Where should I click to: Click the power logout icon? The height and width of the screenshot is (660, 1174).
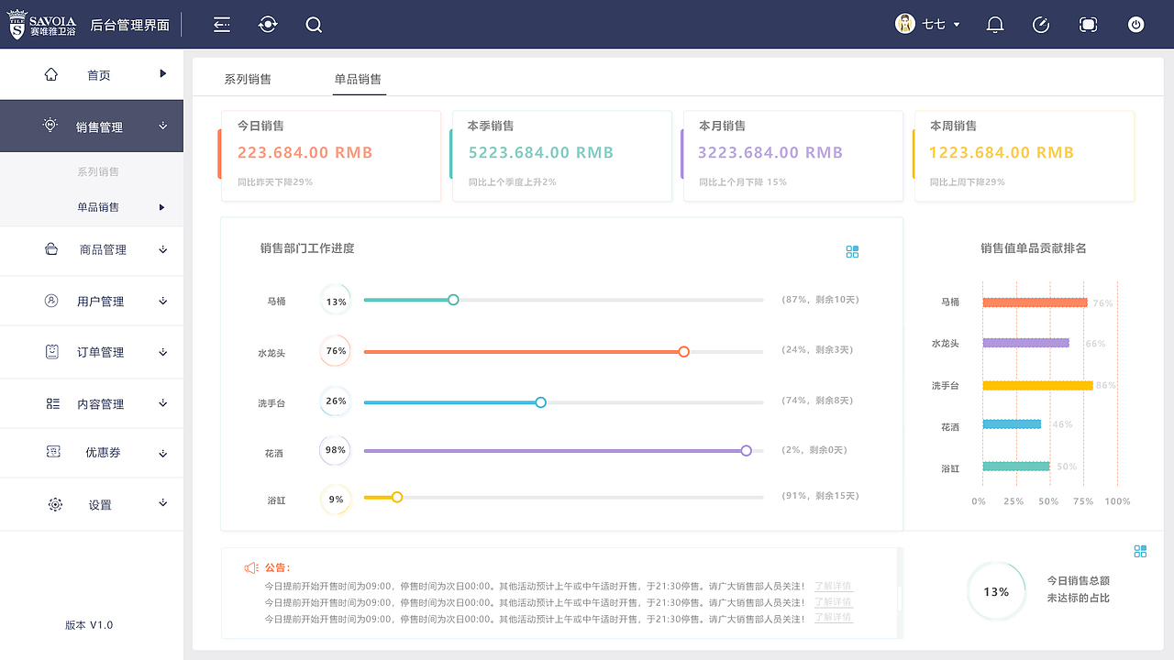point(1136,25)
